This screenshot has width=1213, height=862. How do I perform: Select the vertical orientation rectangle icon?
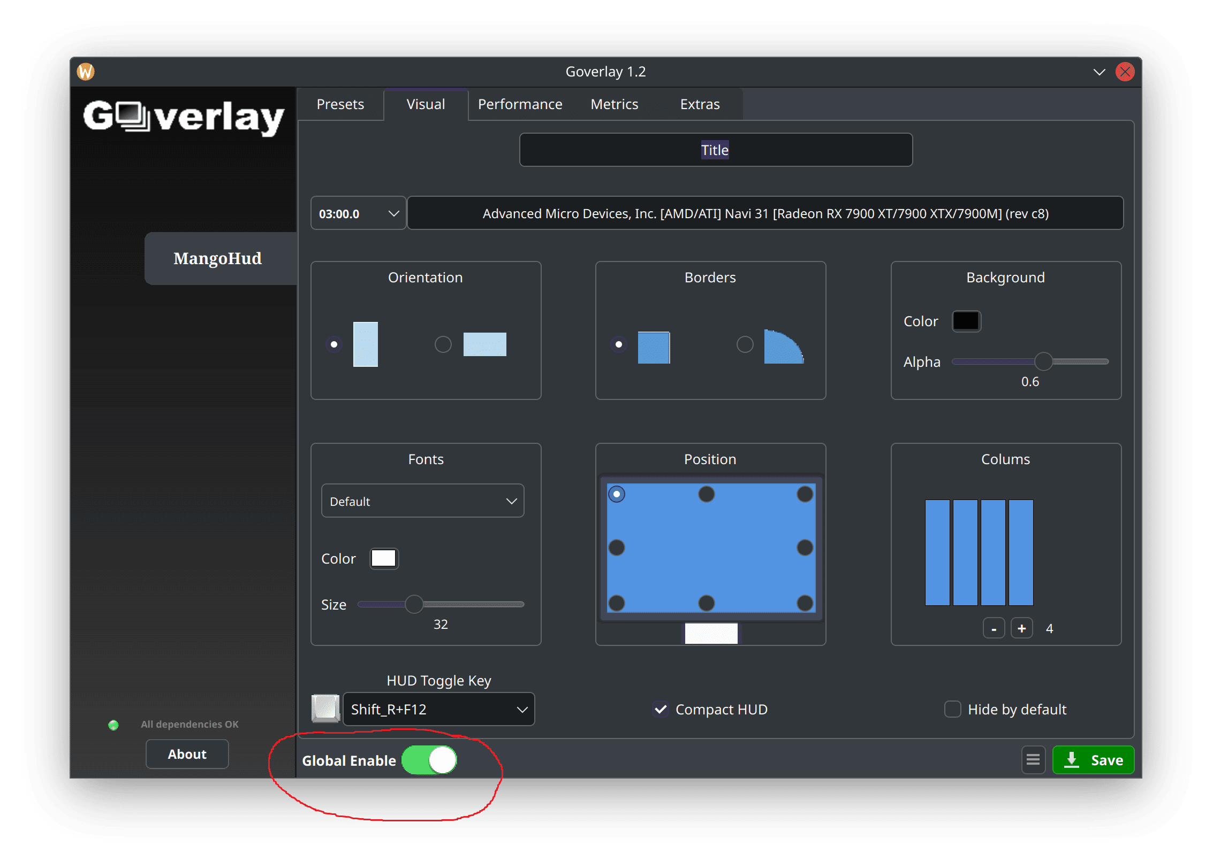(x=366, y=344)
